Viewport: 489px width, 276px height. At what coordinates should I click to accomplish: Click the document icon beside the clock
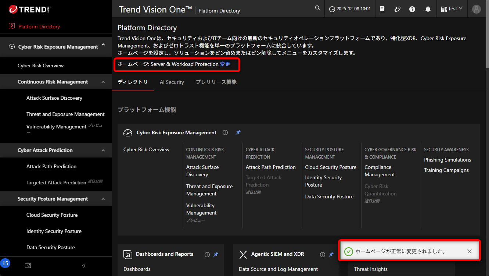(x=382, y=9)
